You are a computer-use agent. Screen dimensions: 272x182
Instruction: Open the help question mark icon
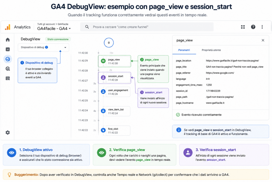coord(253,27)
